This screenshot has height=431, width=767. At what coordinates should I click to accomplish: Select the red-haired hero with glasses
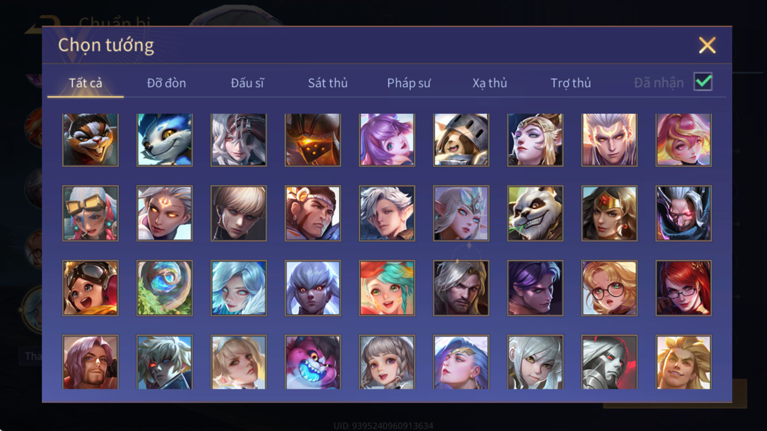(x=684, y=288)
